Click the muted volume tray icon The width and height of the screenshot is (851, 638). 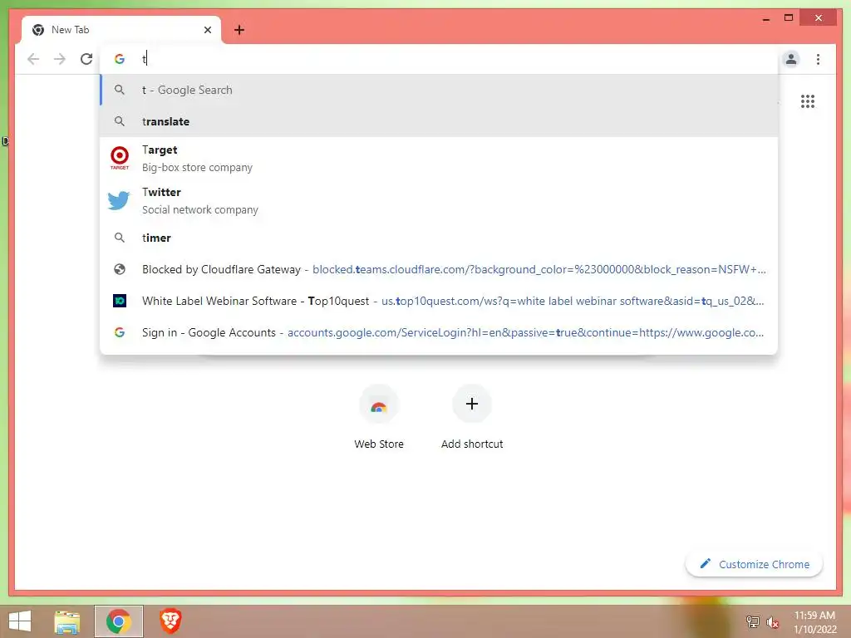[x=772, y=622]
